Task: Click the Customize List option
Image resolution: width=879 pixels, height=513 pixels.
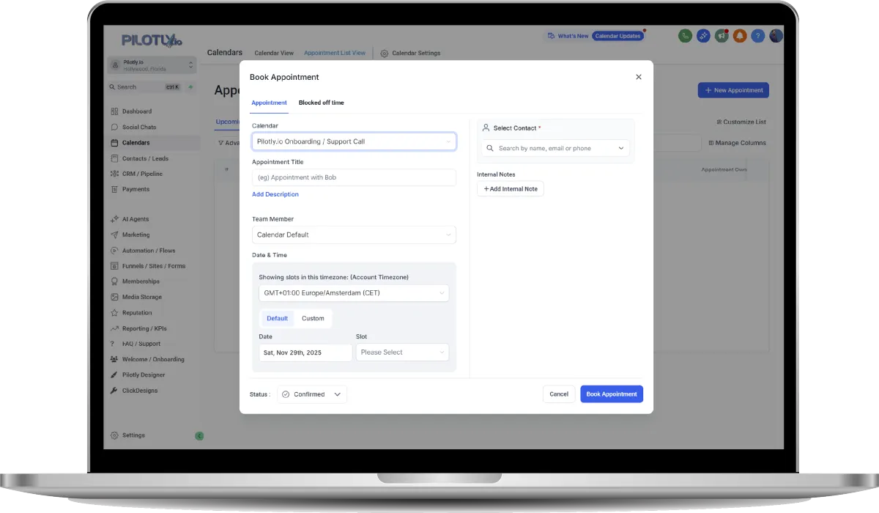Action: tap(741, 122)
